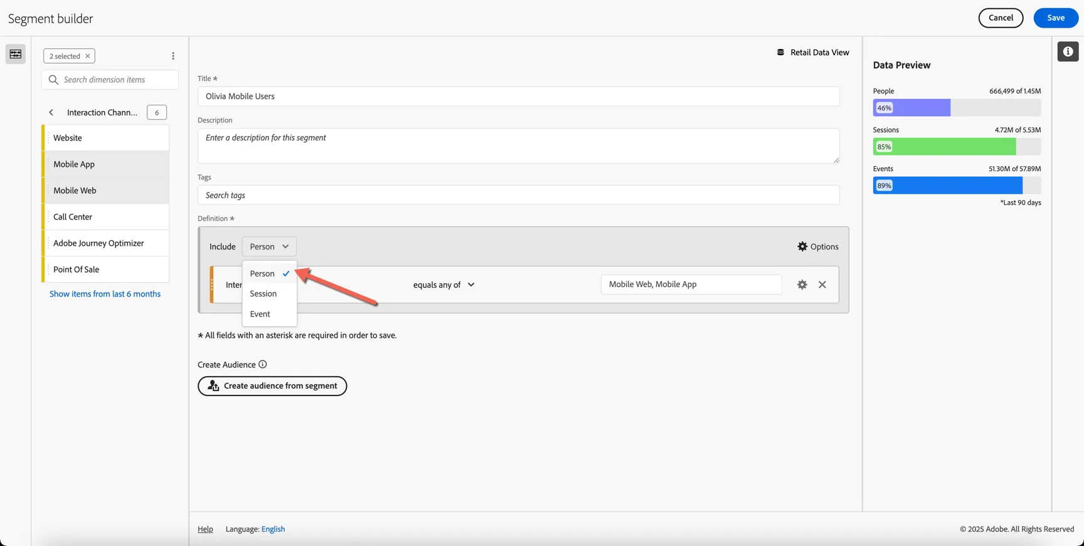1084x546 pixels.
Task: Click the Create Audience info icon
Action: [x=263, y=364]
